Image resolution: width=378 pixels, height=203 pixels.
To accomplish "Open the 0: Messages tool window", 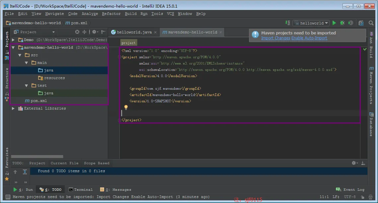I will click(x=115, y=189).
